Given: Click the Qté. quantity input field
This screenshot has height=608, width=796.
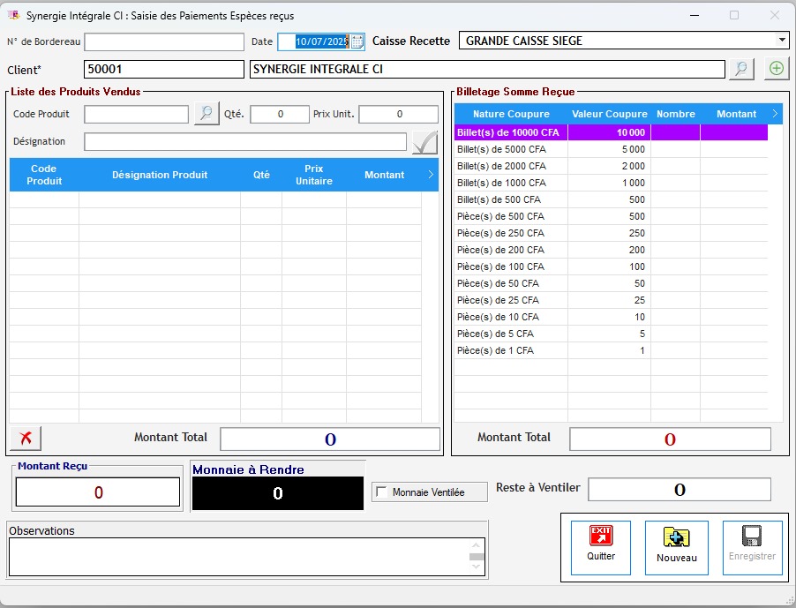Looking at the screenshot, I should pos(280,114).
